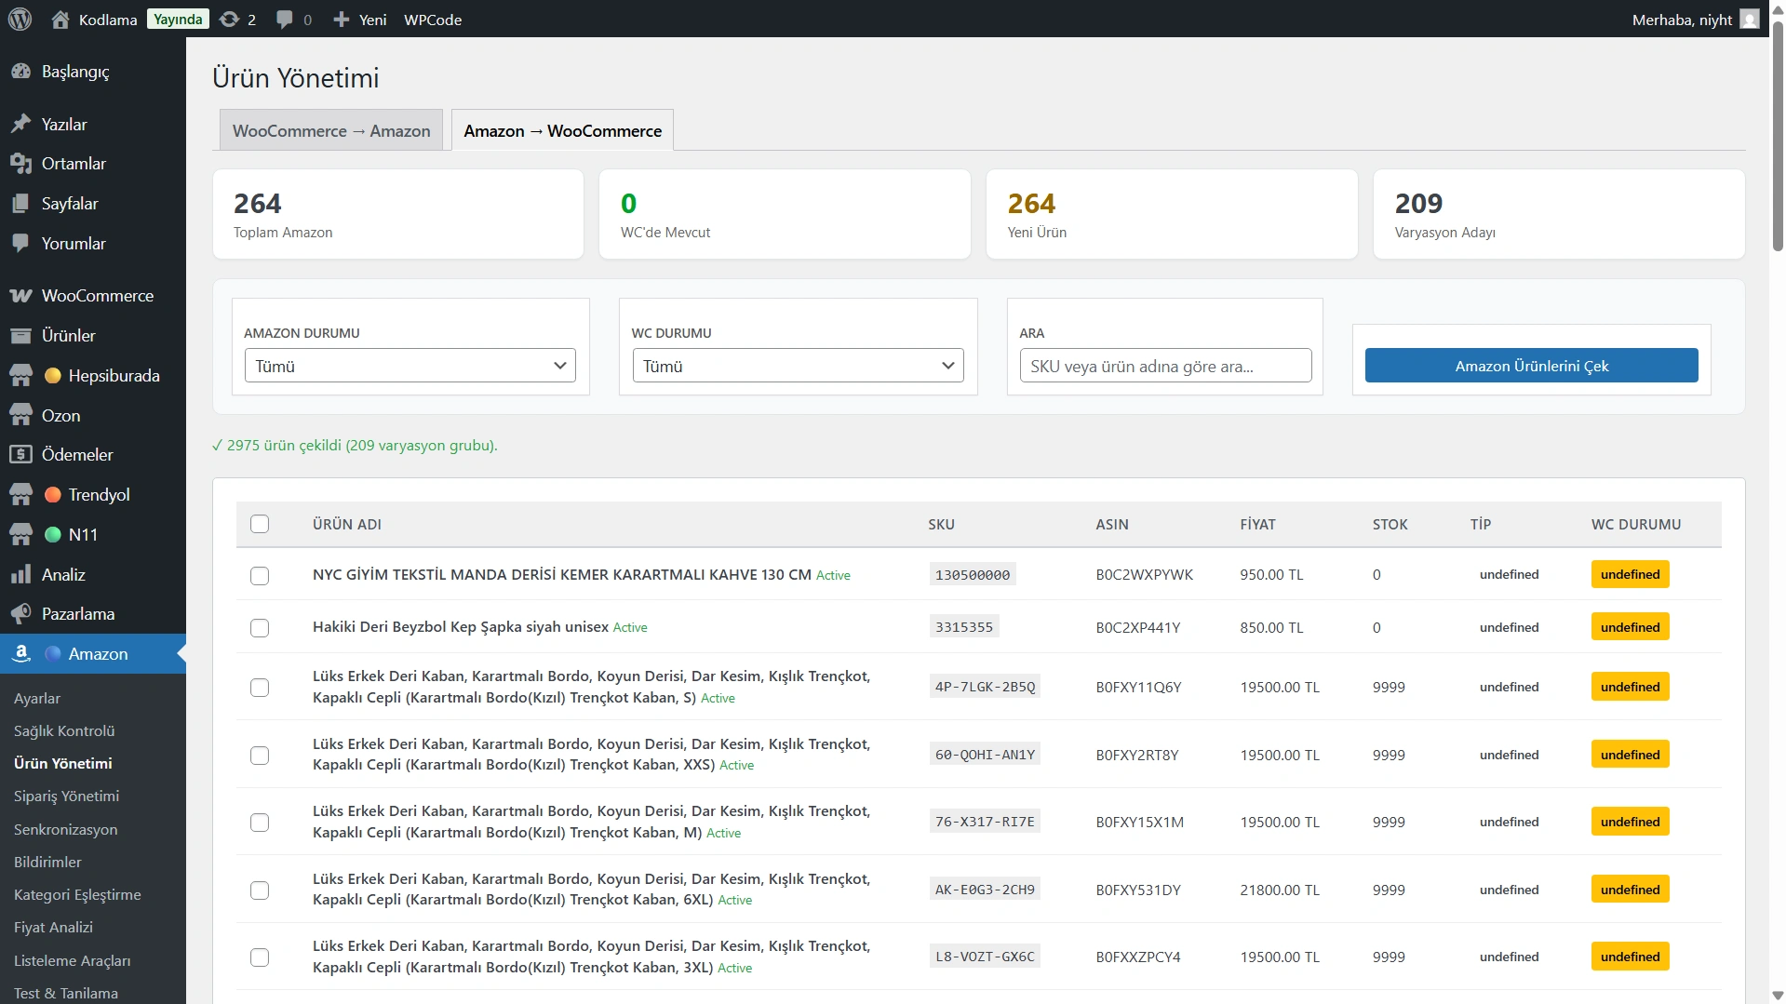This screenshot has height=1004, width=1786.
Task: Open the updates icon in admin bar
Action: pyautogui.click(x=229, y=19)
